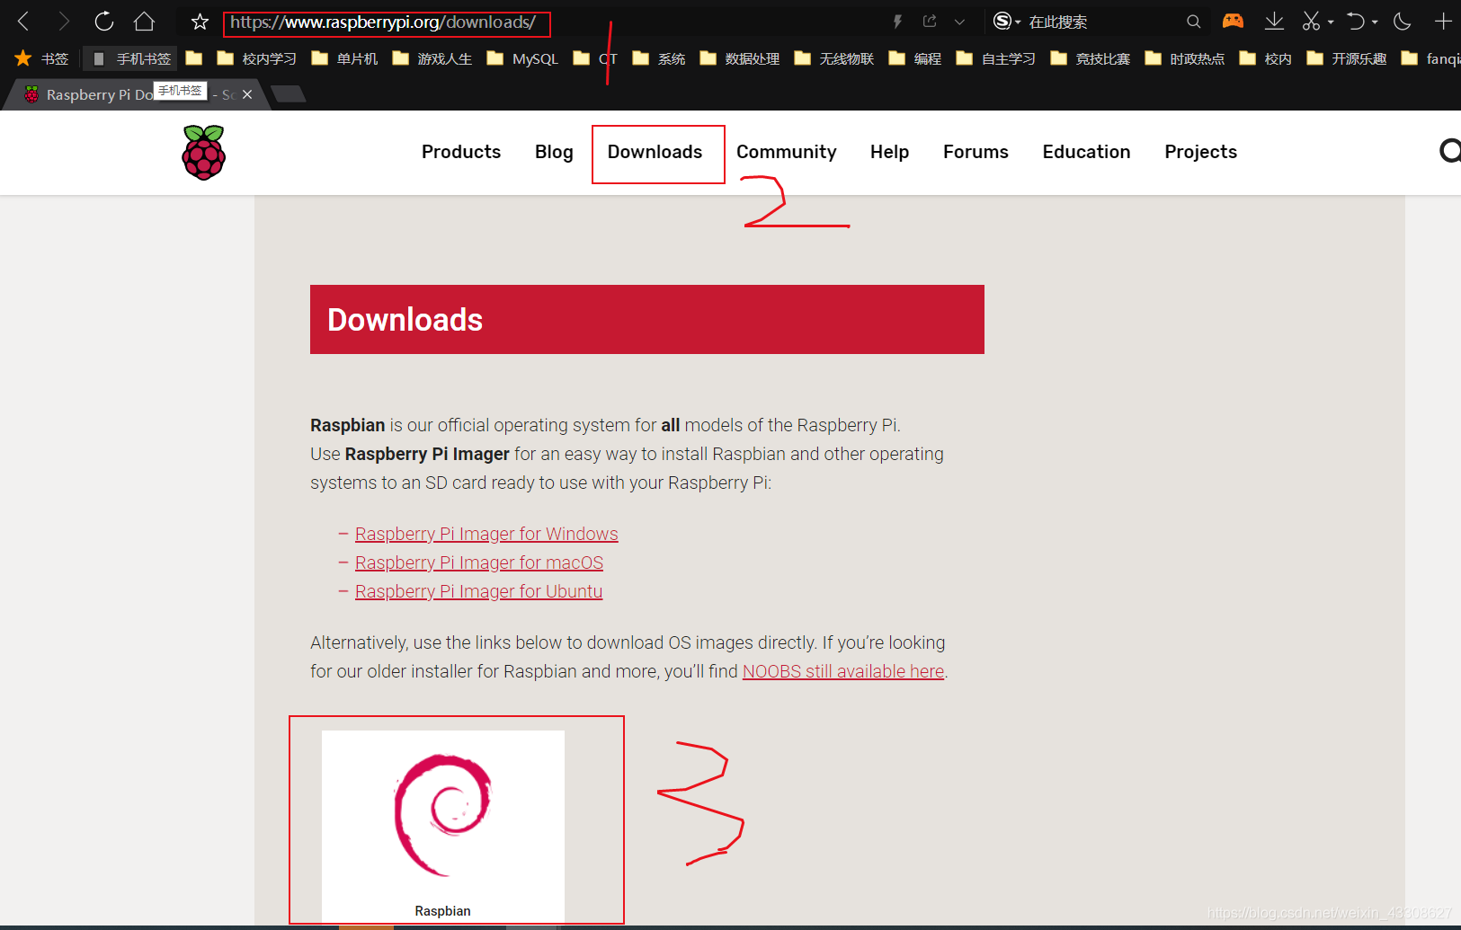1461x930 pixels.
Task: Click the site search magnifier icon
Action: 1450,151
